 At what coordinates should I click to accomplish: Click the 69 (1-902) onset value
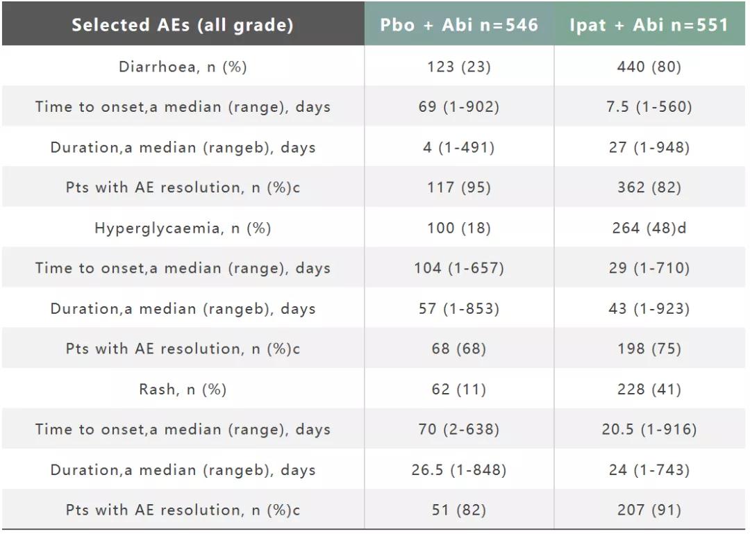coord(458,107)
